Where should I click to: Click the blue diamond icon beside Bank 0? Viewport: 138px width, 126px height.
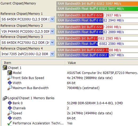10,103
